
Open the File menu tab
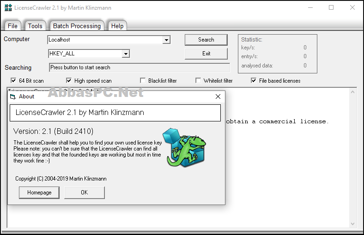coord(12,26)
